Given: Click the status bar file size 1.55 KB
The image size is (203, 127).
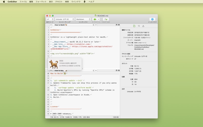Looking at the screenshot, I should point(116,117).
